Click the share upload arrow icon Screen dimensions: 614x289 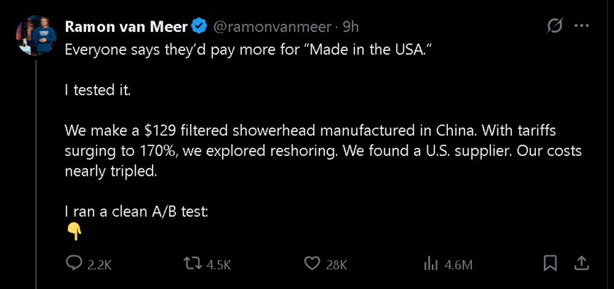point(581,263)
